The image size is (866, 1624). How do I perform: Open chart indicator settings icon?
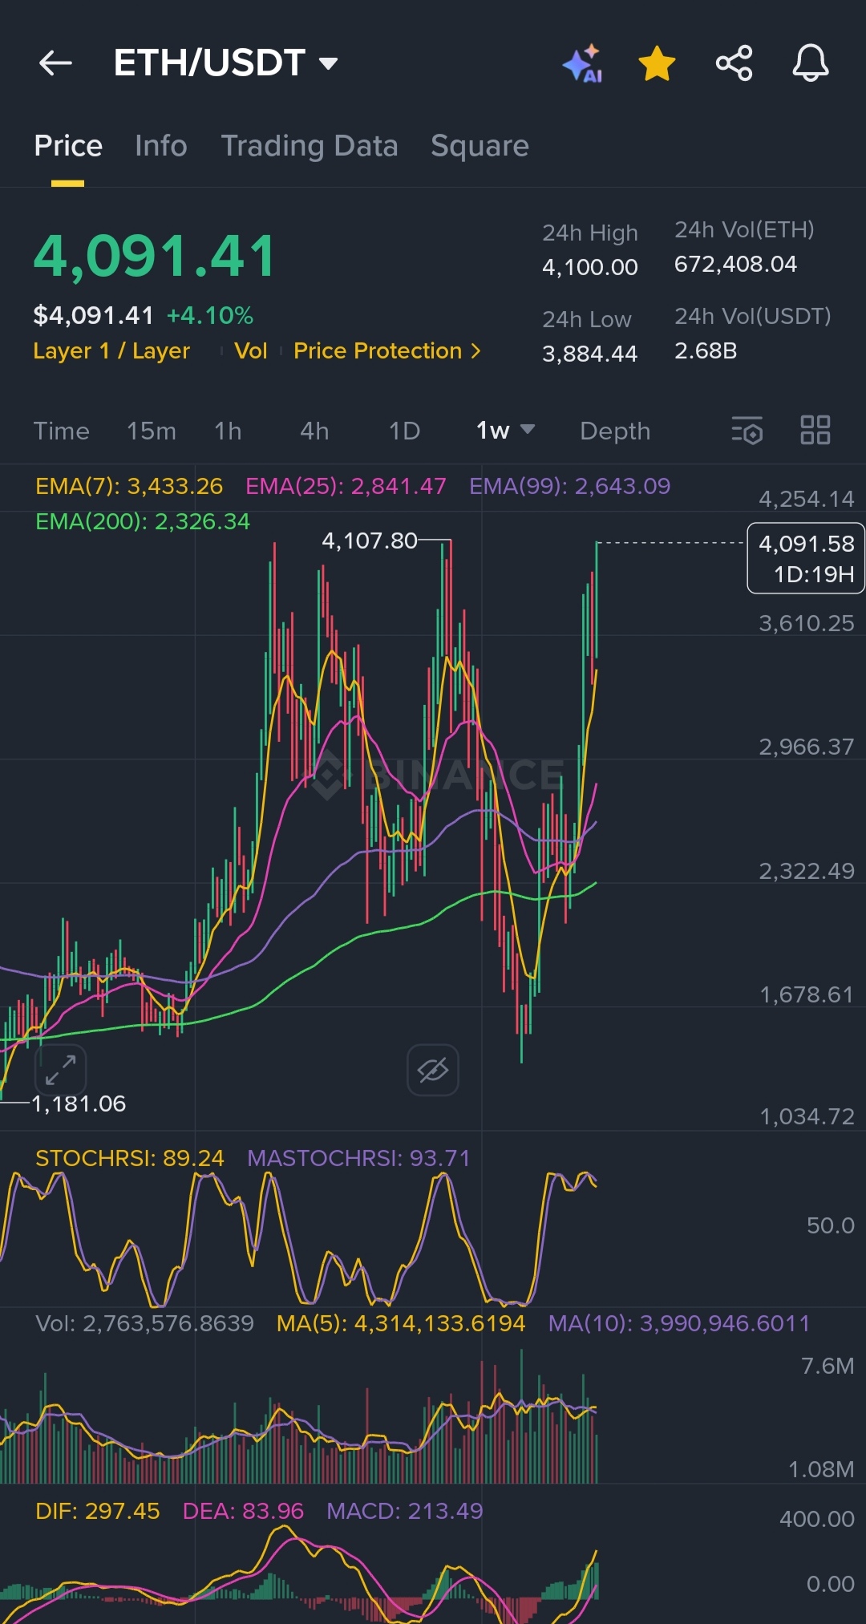tap(747, 431)
